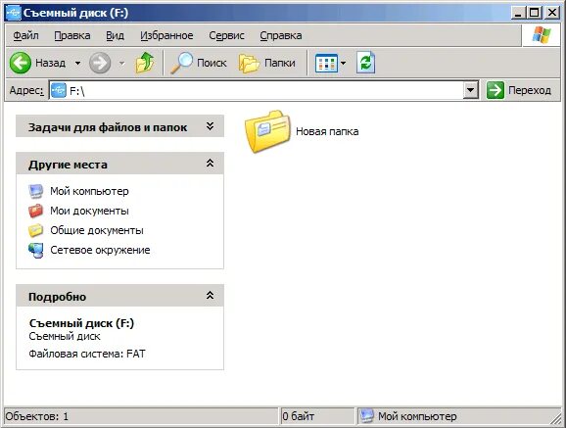Screen dimensions: 566x428
Task: Open the Сервис menu
Action: pos(226,35)
